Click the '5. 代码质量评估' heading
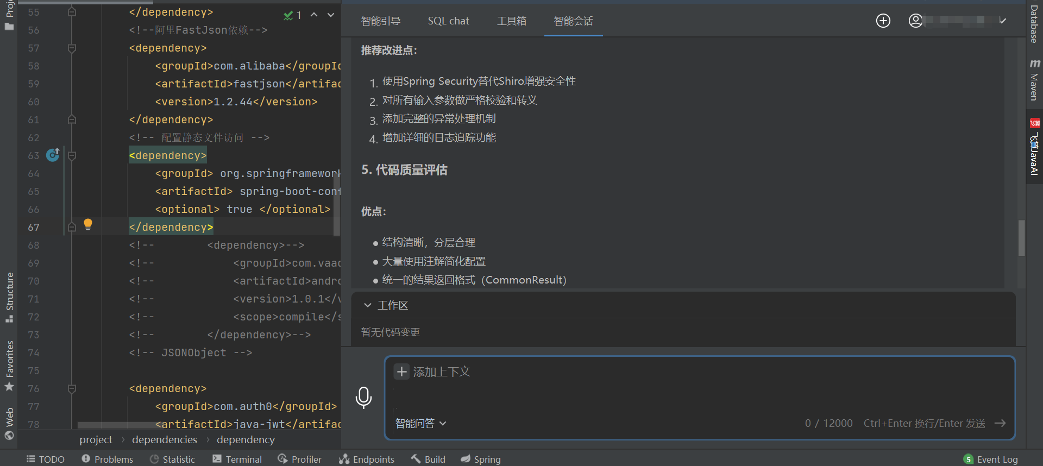This screenshot has width=1043, height=466. point(404,170)
